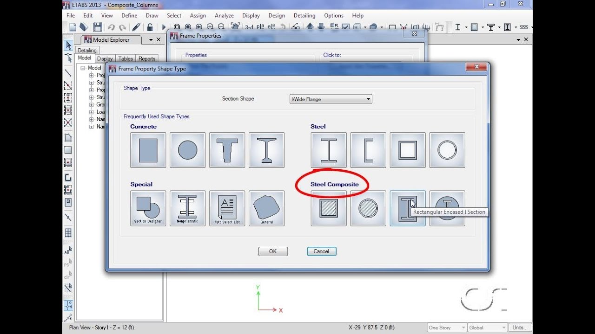Click 'Plan View - Story1 - Z = 12 (ft)' status text

pos(101,328)
